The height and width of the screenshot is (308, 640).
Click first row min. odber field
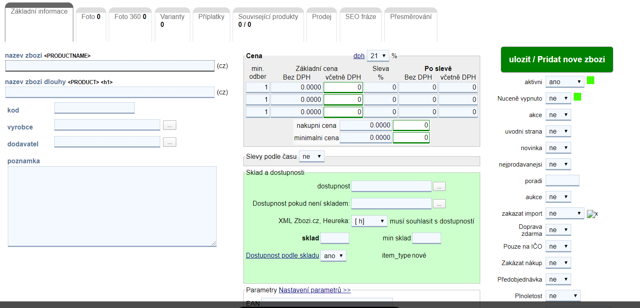point(258,87)
